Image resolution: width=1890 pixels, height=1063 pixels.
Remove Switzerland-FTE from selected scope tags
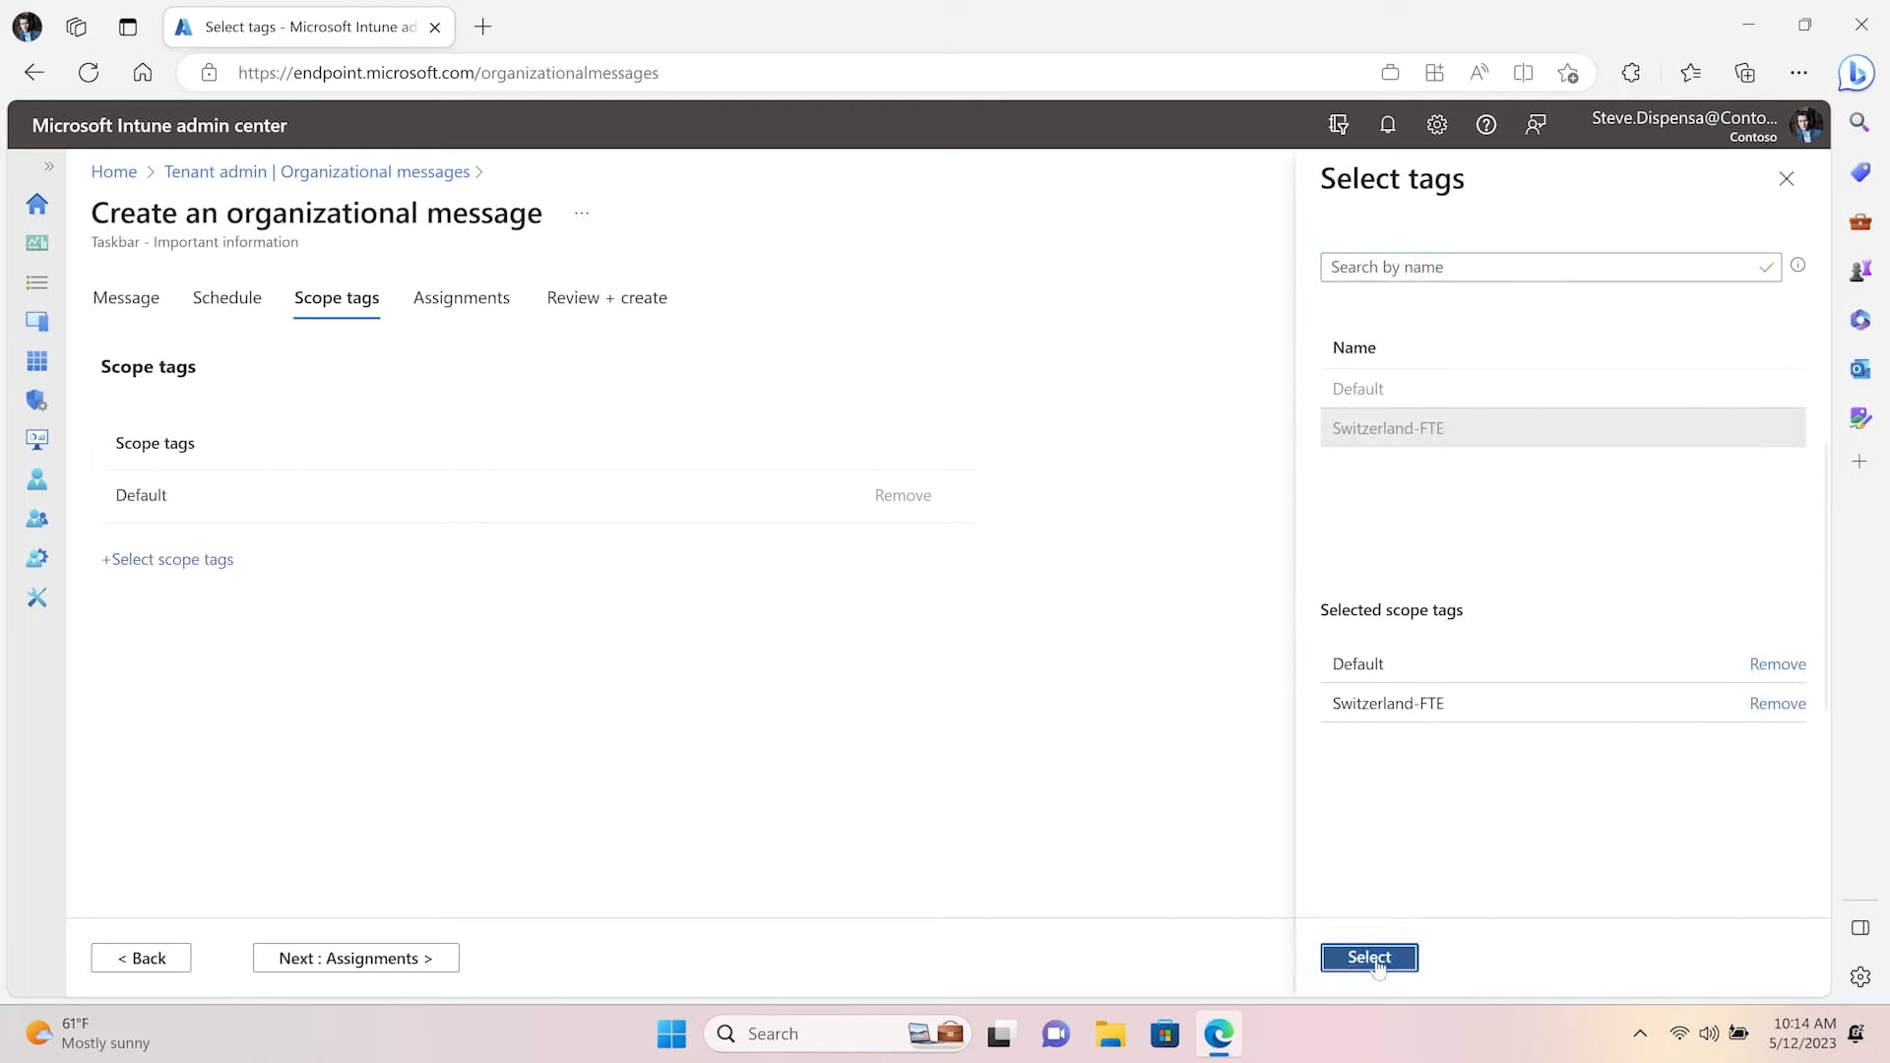(x=1777, y=704)
